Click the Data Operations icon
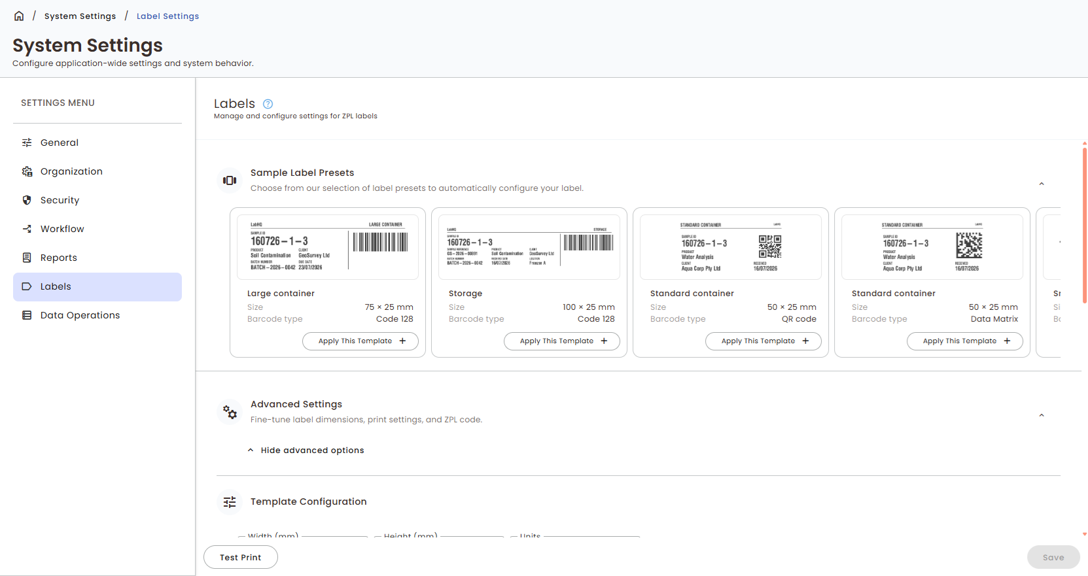 pyautogui.click(x=27, y=315)
